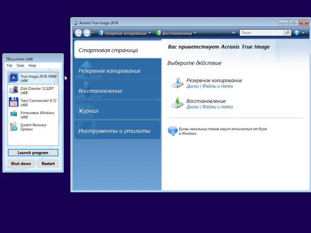Image resolution: width=311 pixels, height=233 pixels.
Task: Close the Acronis True Image 2018 window
Action: coord(304,23)
